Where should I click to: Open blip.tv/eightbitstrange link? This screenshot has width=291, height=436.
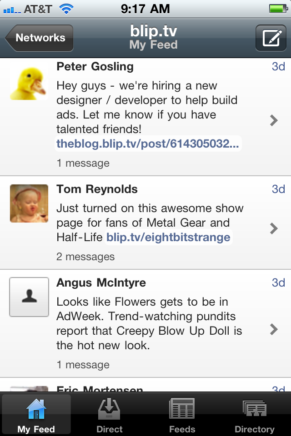point(168,237)
